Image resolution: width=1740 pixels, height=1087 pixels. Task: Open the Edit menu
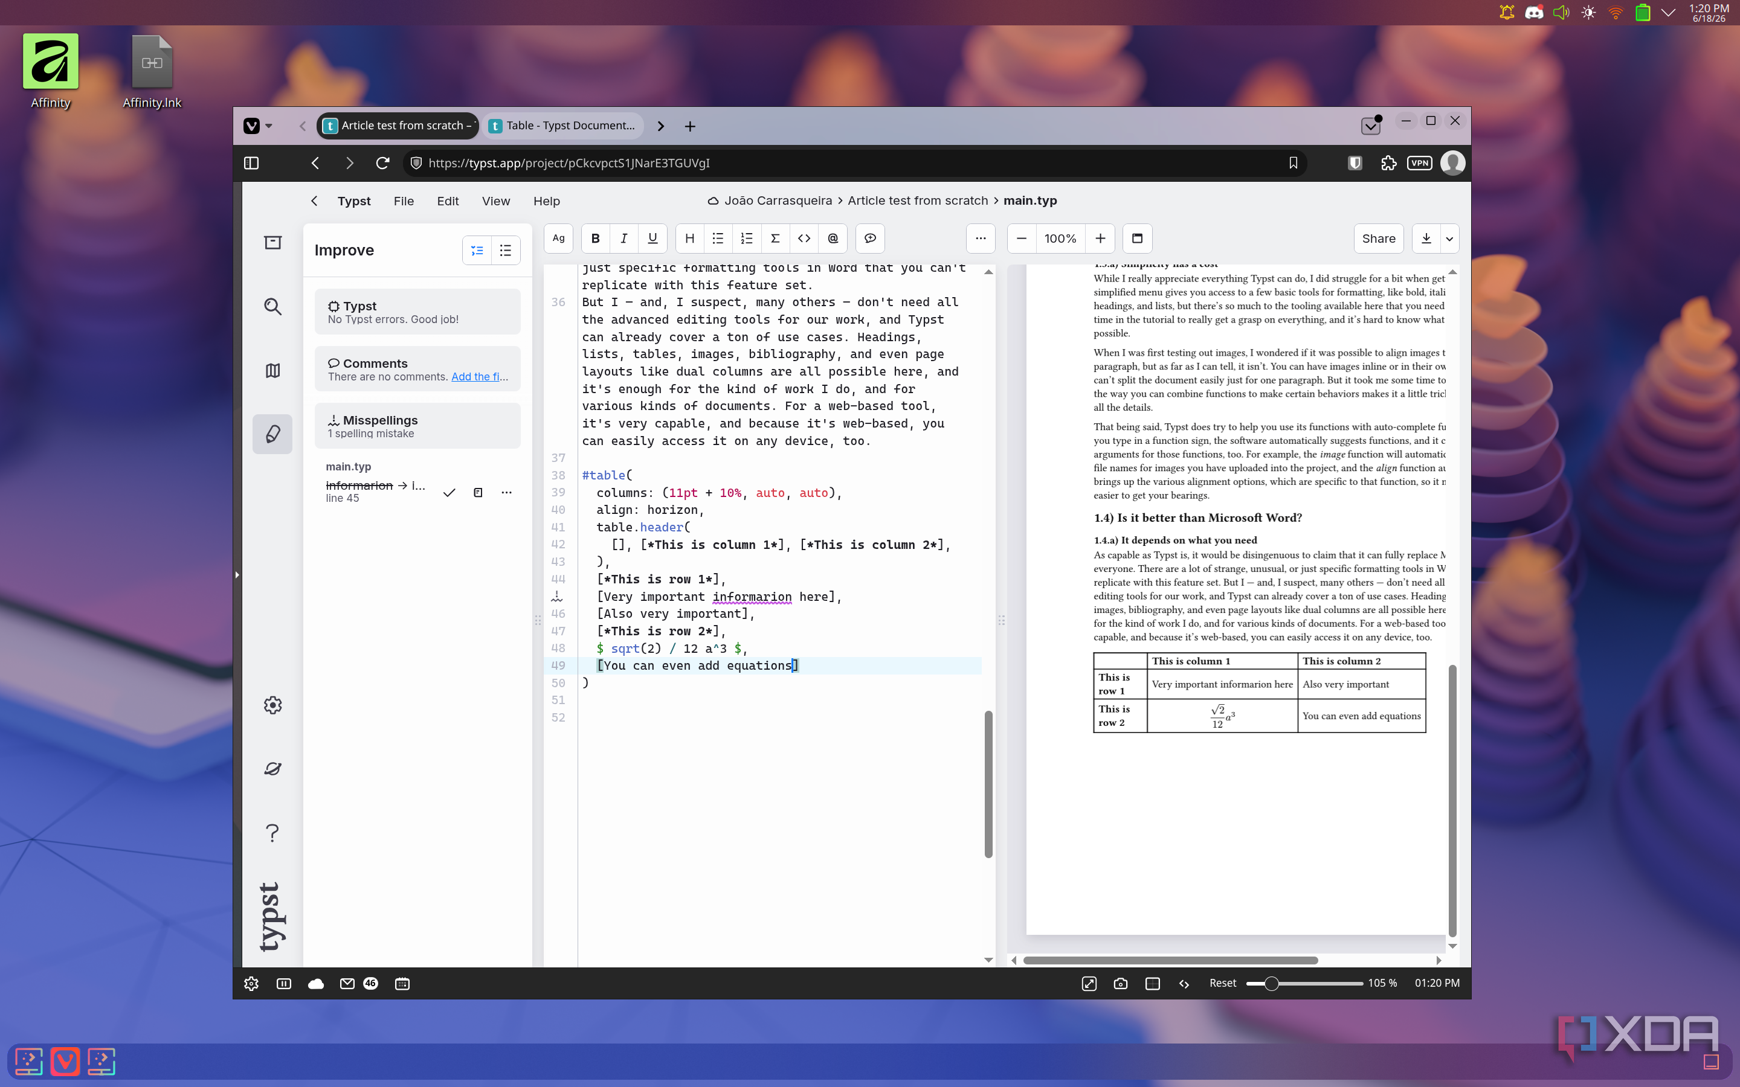[x=448, y=201]
